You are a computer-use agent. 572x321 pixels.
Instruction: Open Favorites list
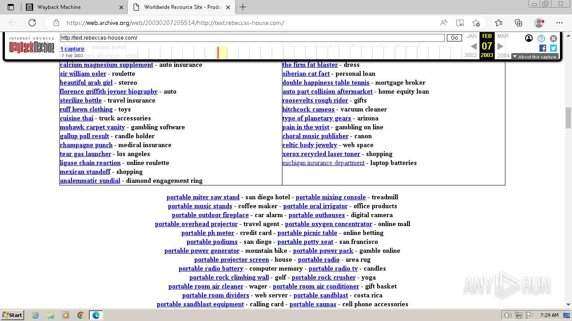pyautogui.click(x=499, y=23)
